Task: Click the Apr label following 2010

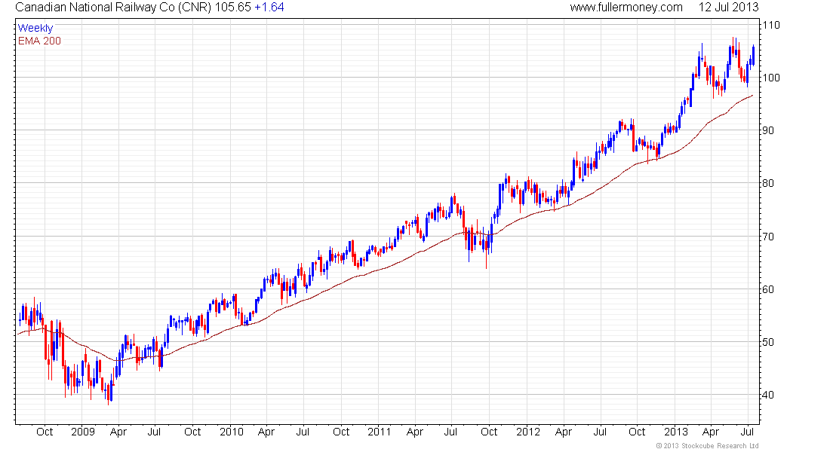Action: [x=266, y=432]
